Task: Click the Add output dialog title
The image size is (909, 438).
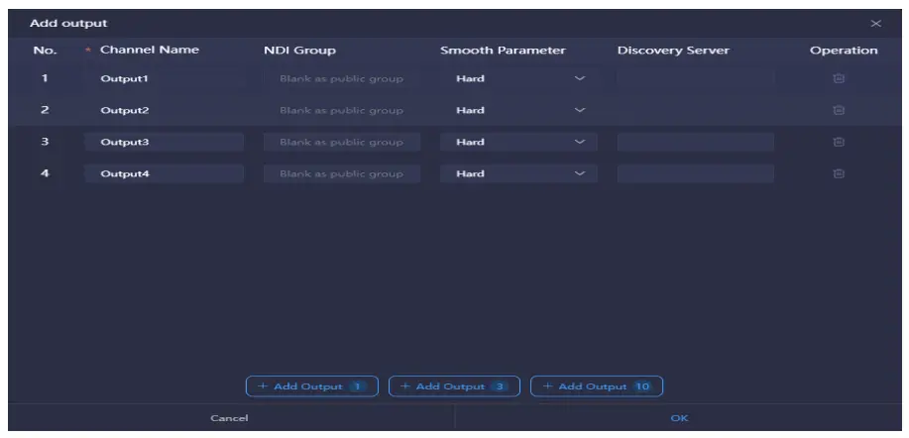Action: click(x=68, y=24)
